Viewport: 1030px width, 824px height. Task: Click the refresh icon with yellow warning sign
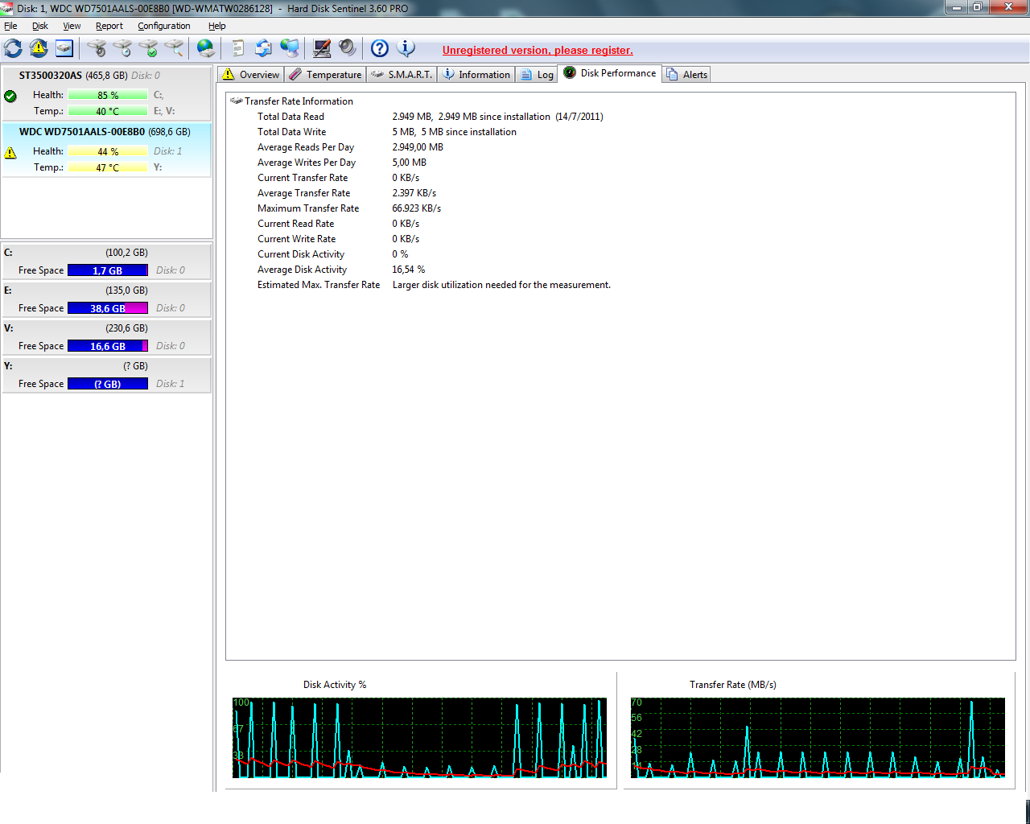pos(39,48)
